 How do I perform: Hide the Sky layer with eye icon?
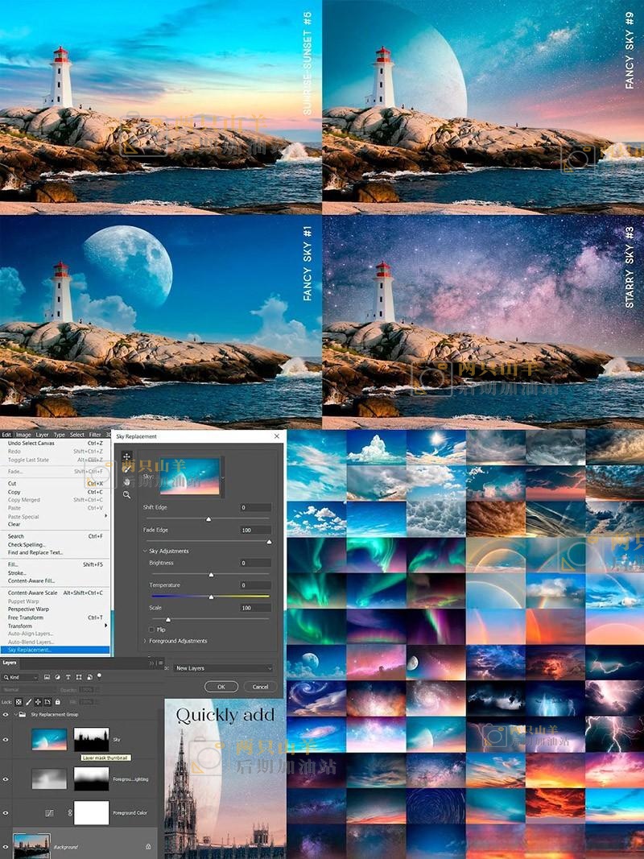pyautogui.click(x=6, y=738)
